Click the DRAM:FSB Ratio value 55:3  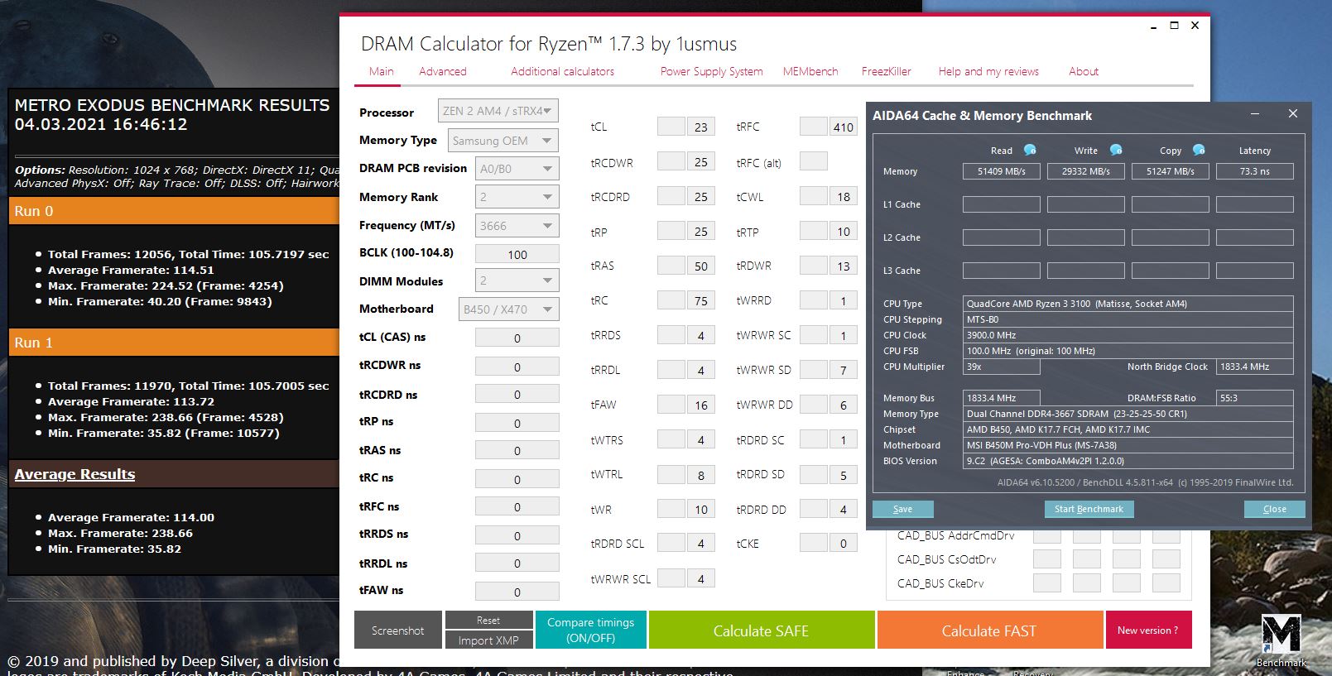click(1255, 398)
